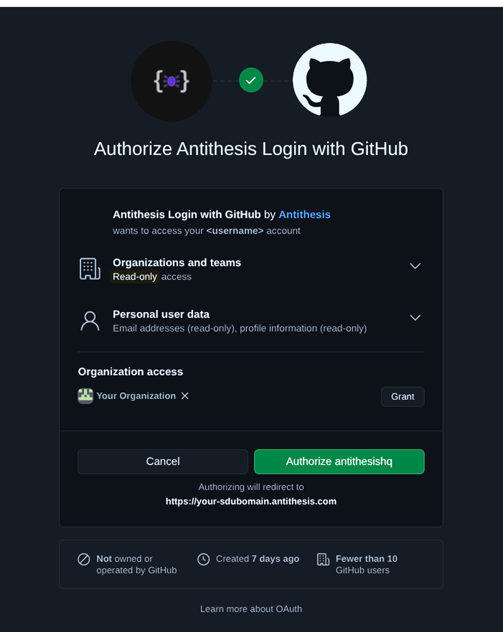Cancel the authorization request
The height and width of the screenshot is (632, 503).
[x=163, y=462]
